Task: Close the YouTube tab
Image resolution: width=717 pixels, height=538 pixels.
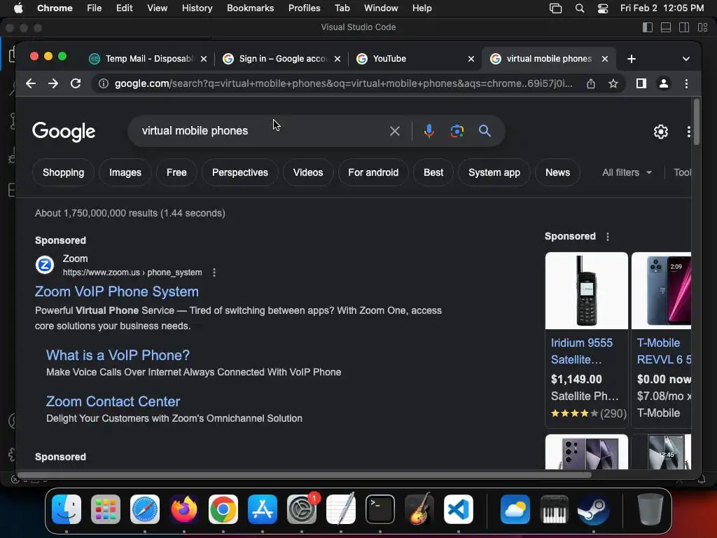Action: [471, 59]
